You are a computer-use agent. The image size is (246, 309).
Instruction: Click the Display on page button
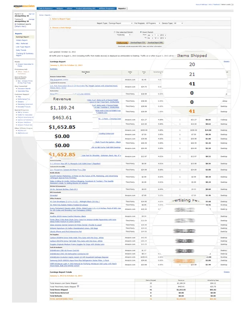(122, 43)
